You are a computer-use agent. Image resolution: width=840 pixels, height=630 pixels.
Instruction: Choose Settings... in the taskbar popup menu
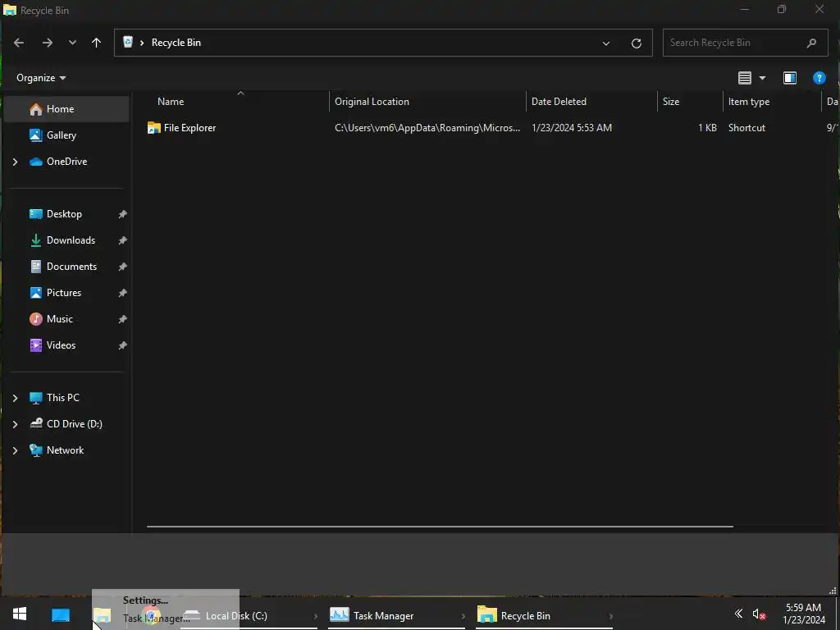145,600
